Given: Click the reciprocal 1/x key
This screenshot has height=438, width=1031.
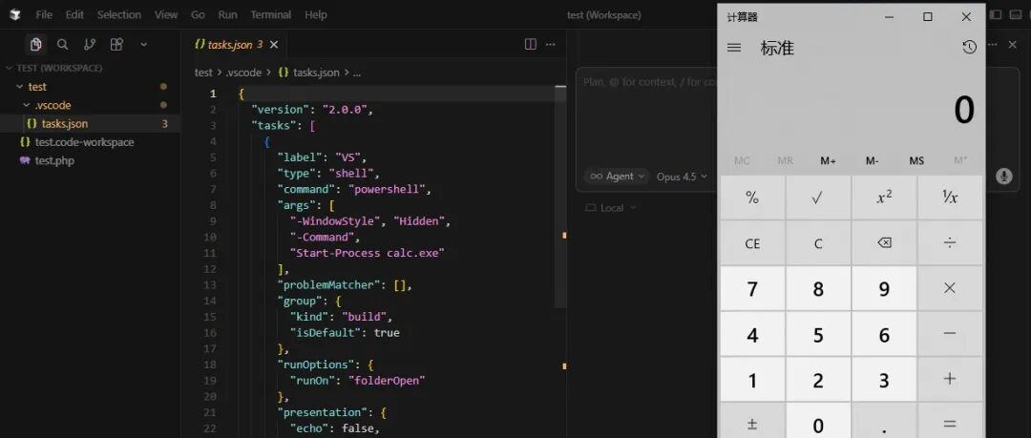Looking at the screenshot, I should tap(950, 198).
